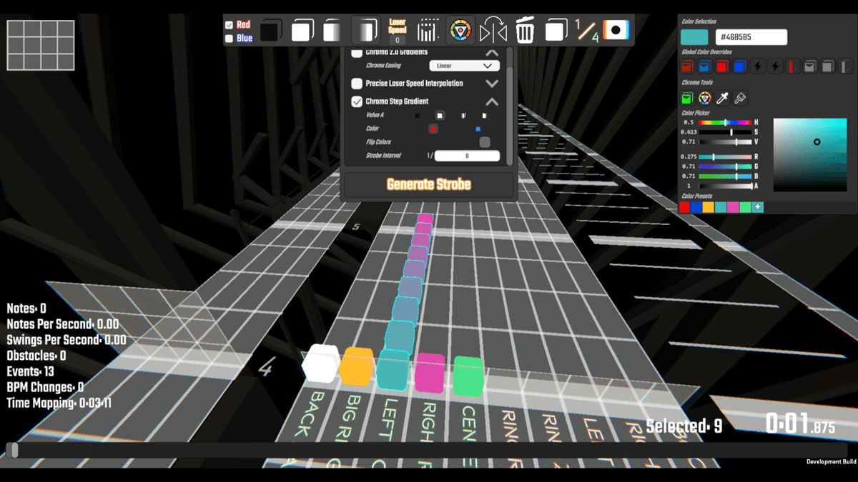Click the Saturation (S) slider
This screenshot has height=482, width=858.
(725, 132)
